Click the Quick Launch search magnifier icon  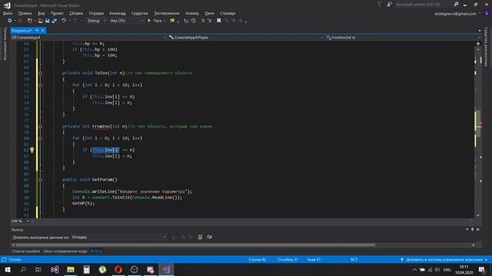click(456, 5)
